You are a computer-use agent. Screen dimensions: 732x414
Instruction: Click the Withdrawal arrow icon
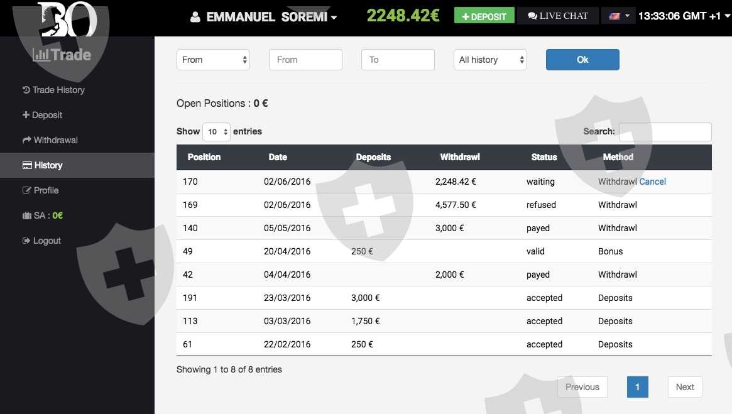pyautogui.click(x=26, y=139)
